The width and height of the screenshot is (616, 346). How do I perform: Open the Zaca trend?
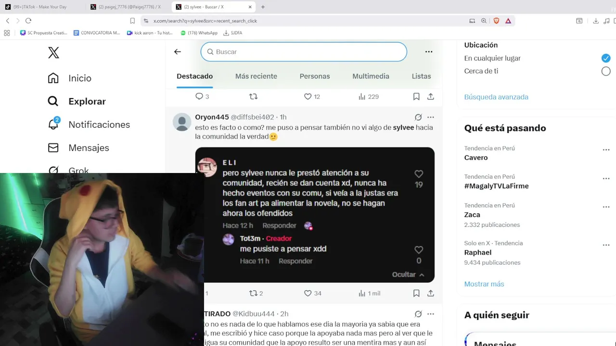tap(472, 215)
